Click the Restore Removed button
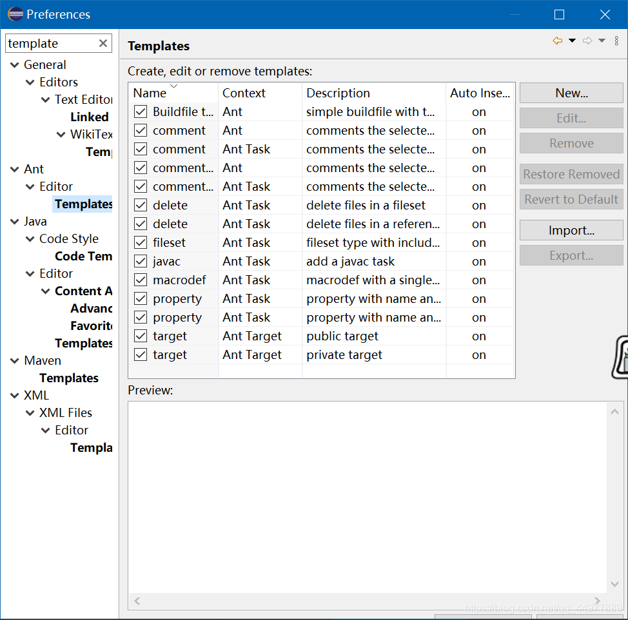Viewport: 628px width, 620px height. (x=571, y=174)
